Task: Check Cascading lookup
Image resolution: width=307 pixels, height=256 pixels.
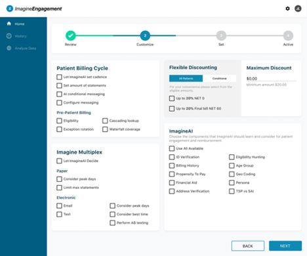Action: point(105,121)
